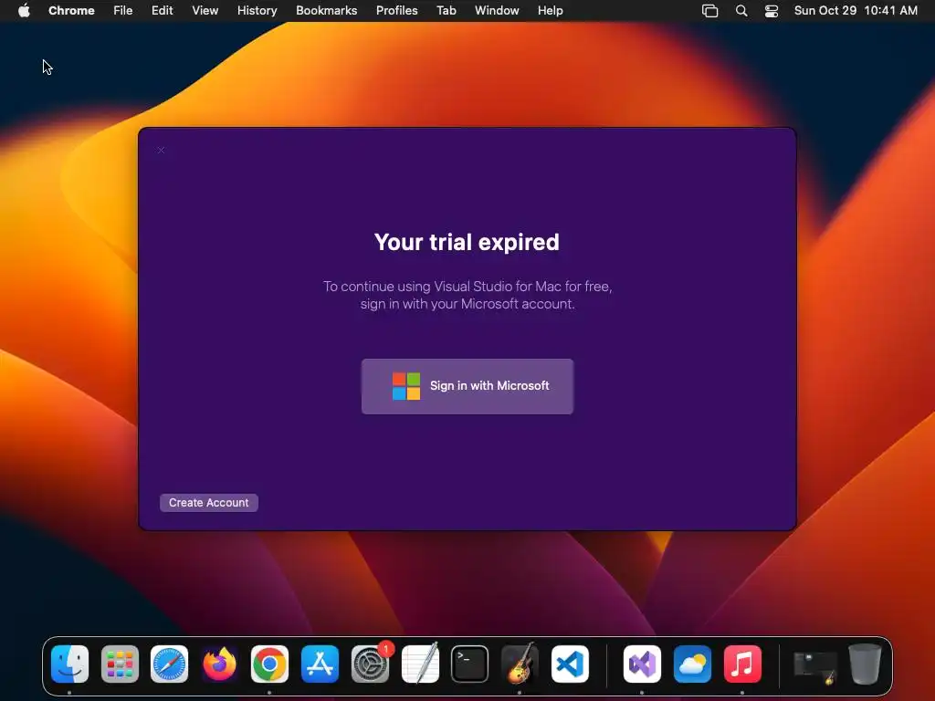Launch Terminal from the Dock
Image resolution: width=935 pixels, height=701 pixels.
pyautogui.click(x=470, y=664)
